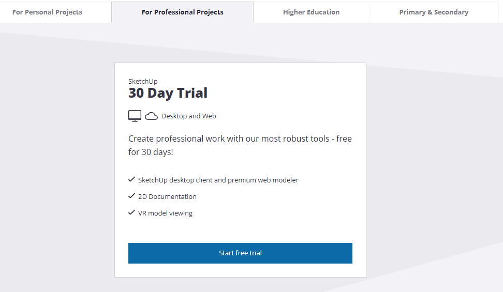Go to Primary & Secondary tab

[x=434, y=12]
